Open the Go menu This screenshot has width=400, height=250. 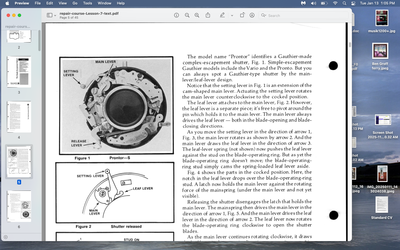click(x=75, y=3)
